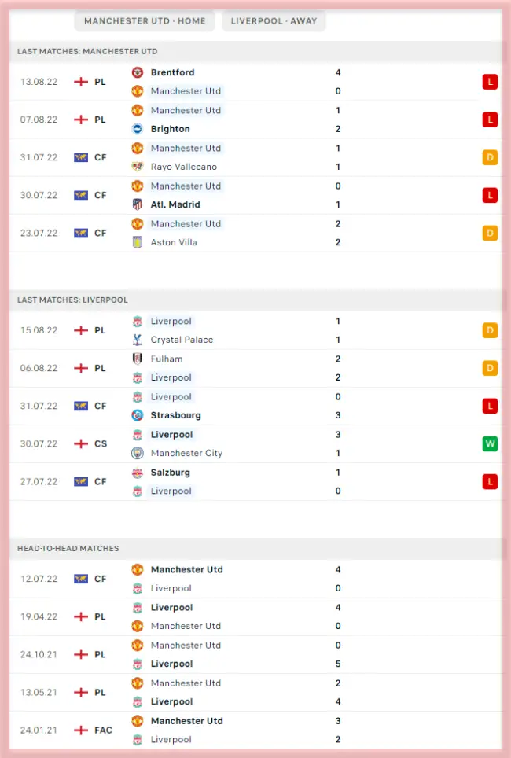The width and height of the screenshot is (511, 758).
Task: Click the Salzburg club crest icon
Action: coord(138,473)
